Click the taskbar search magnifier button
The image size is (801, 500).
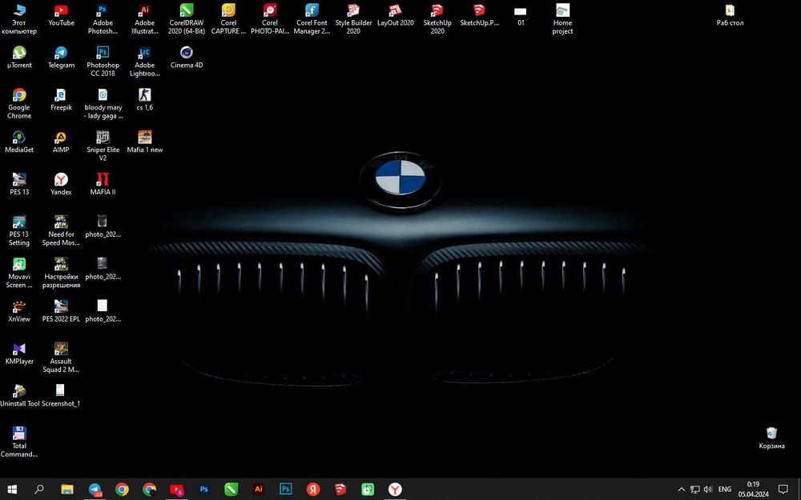click(38, 489)
